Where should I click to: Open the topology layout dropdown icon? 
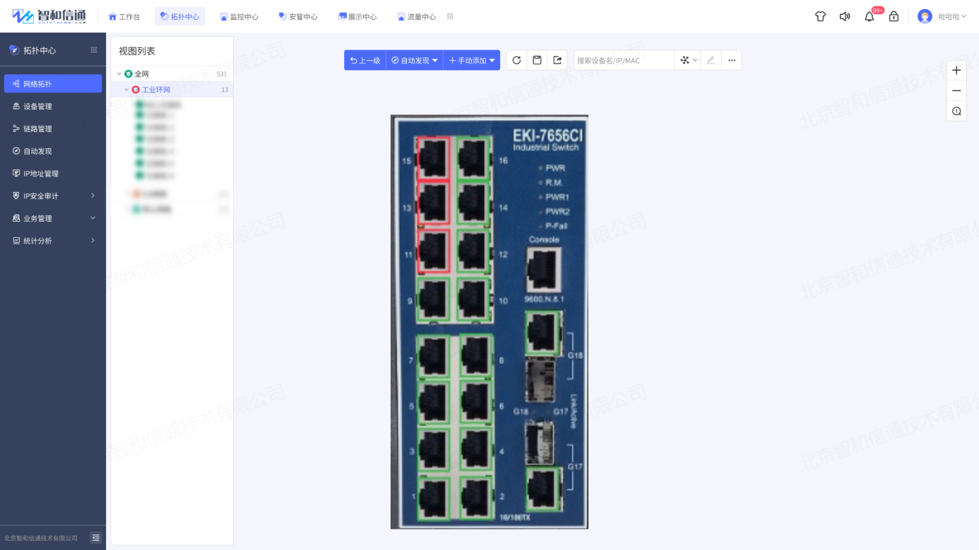click(688, 61)
